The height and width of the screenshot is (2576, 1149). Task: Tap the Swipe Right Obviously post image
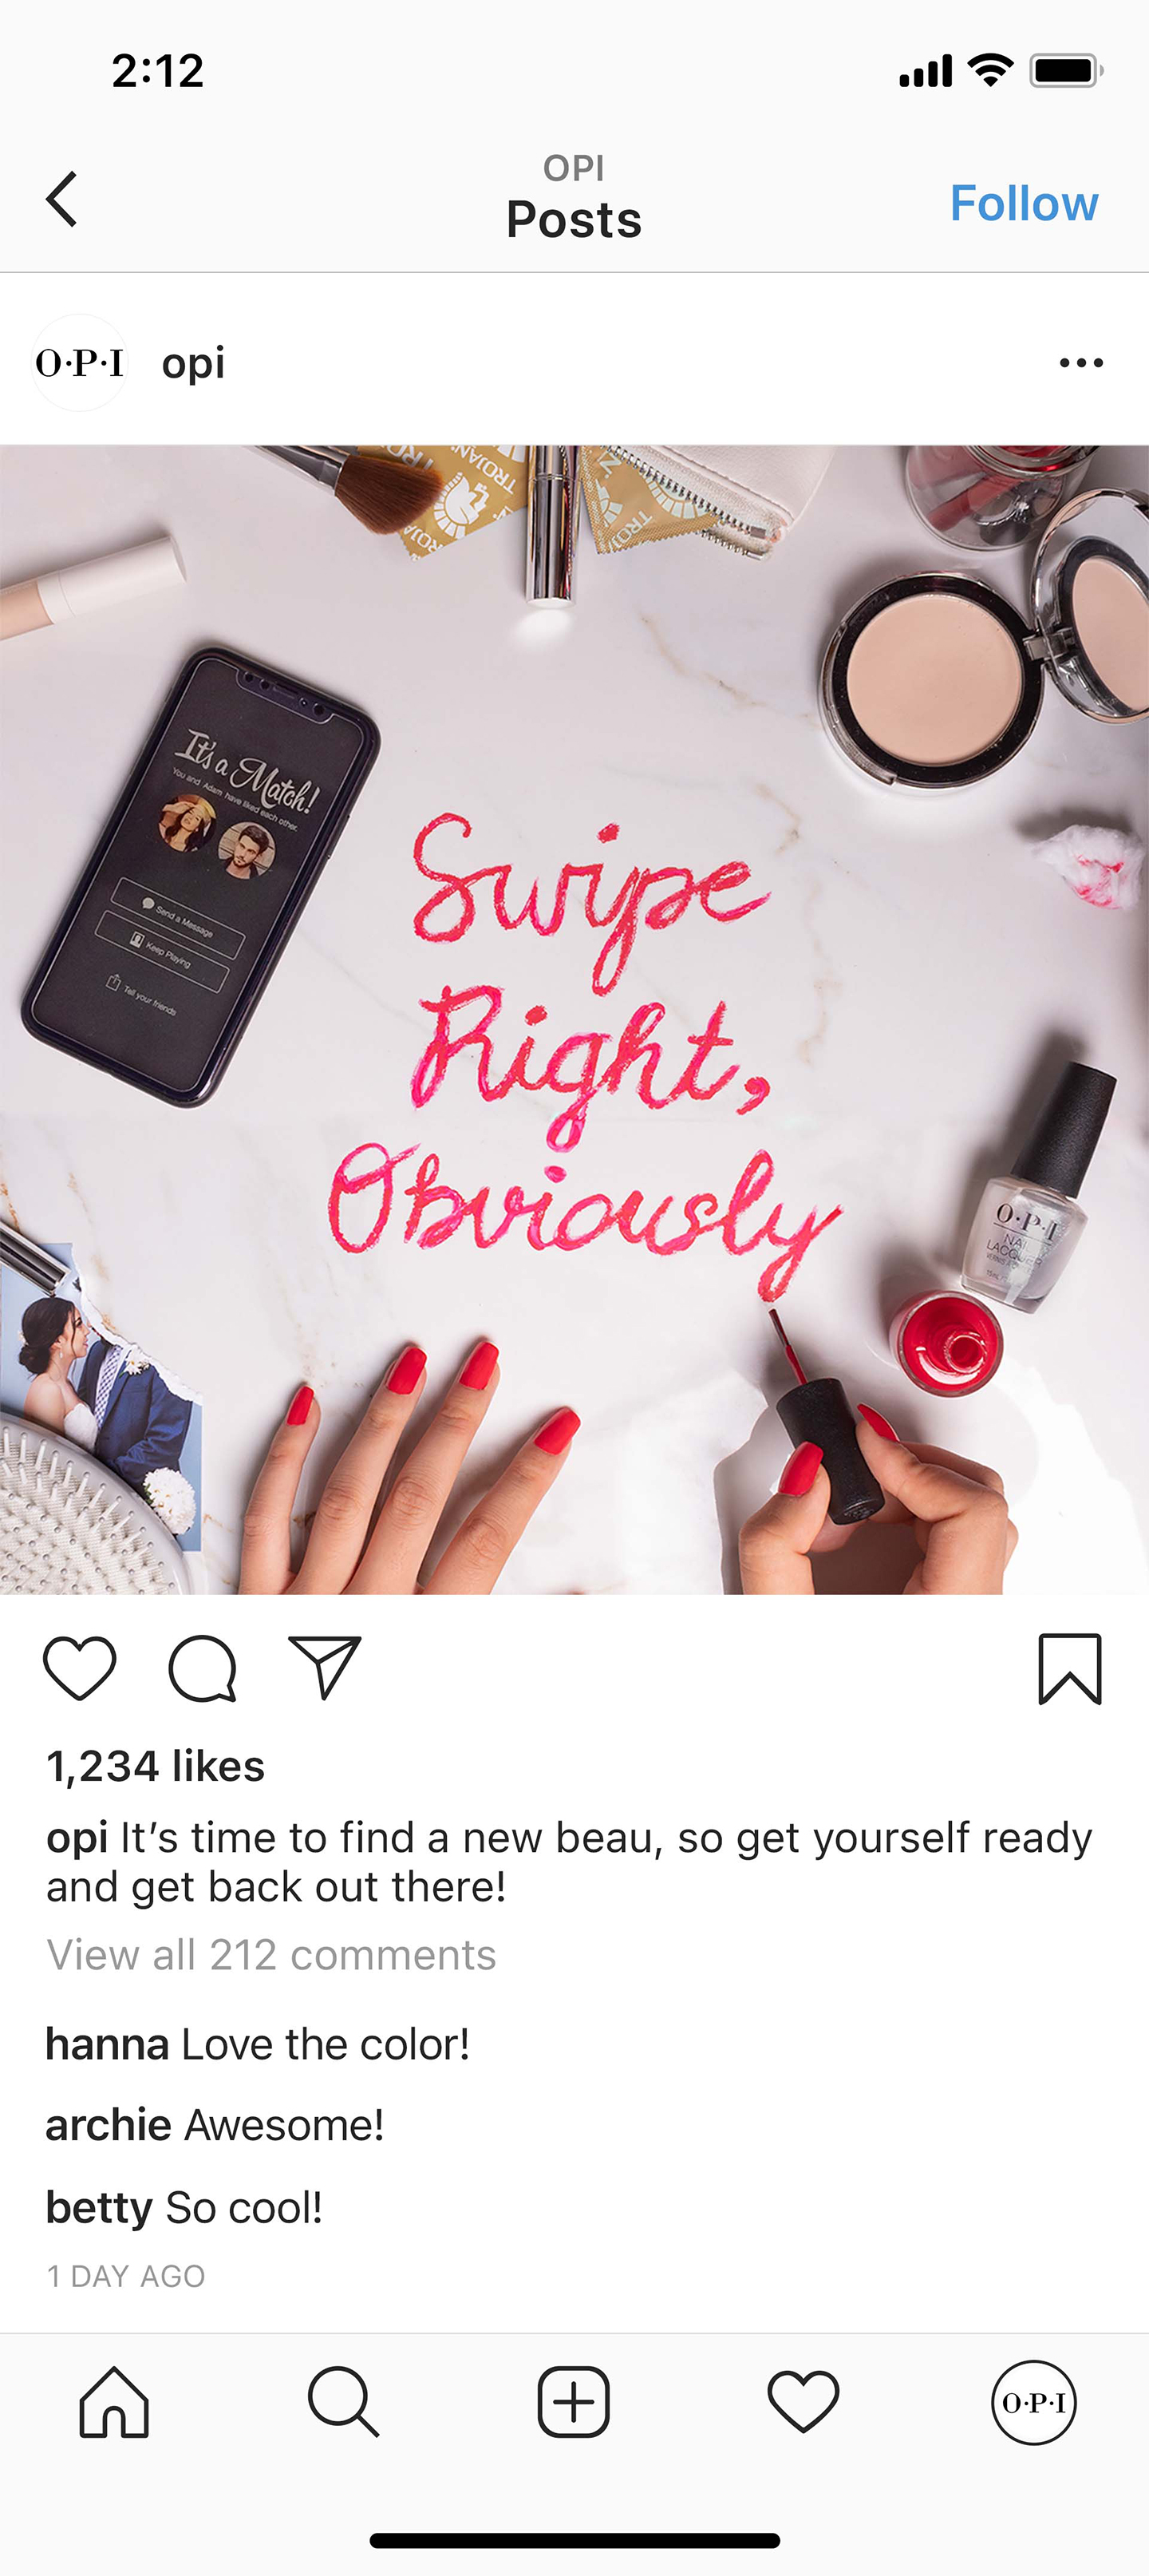tap(574, 1019)
